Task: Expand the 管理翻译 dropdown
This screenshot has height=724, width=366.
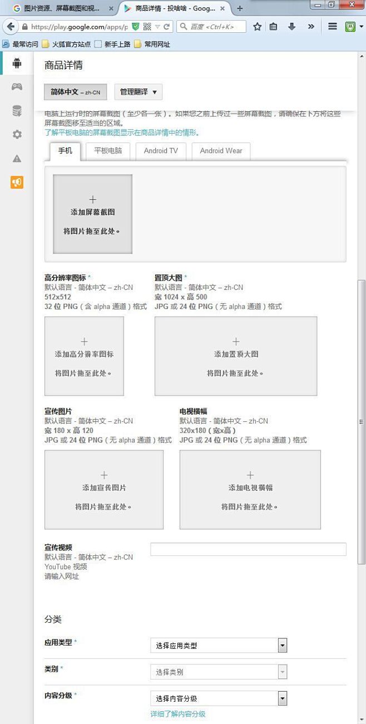Action: tap(139, 92)
